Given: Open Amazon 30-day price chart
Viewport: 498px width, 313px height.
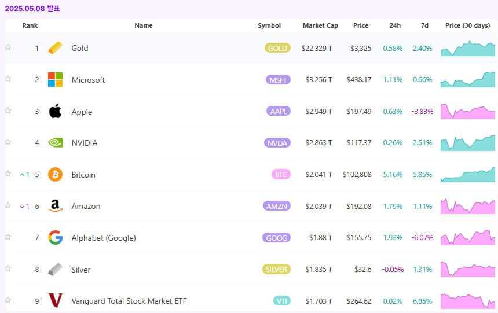Looking at the screenshot, I should click(467, 206).
